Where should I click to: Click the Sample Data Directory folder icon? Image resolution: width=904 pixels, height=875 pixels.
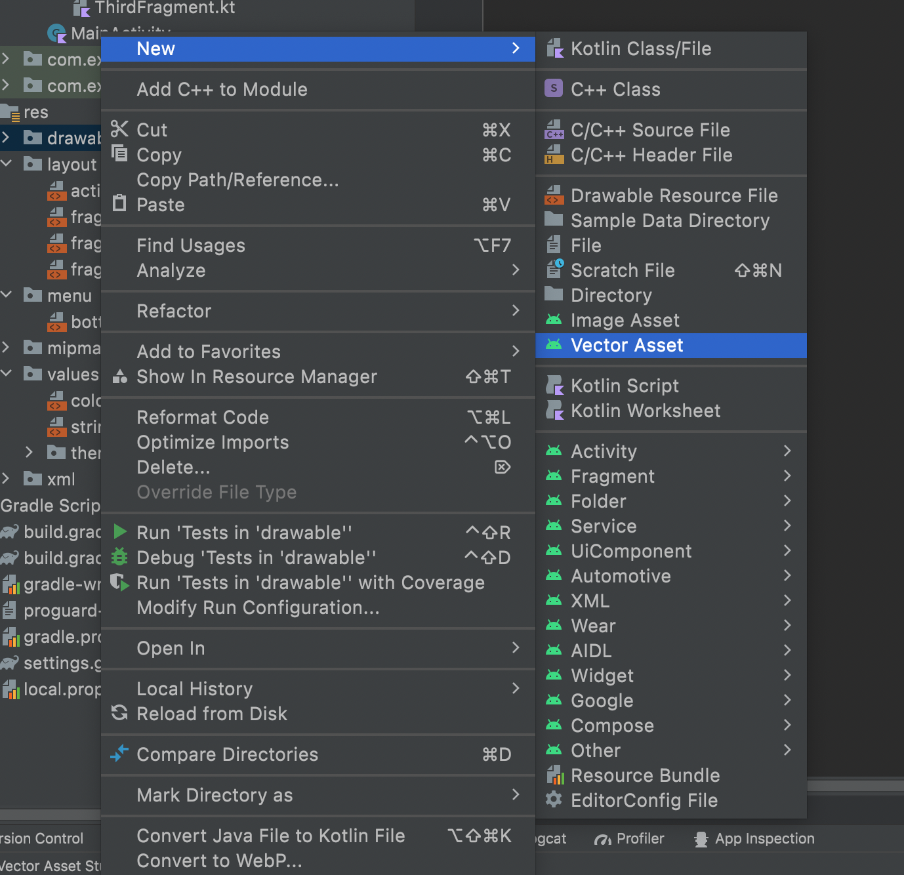coord(554,220)
